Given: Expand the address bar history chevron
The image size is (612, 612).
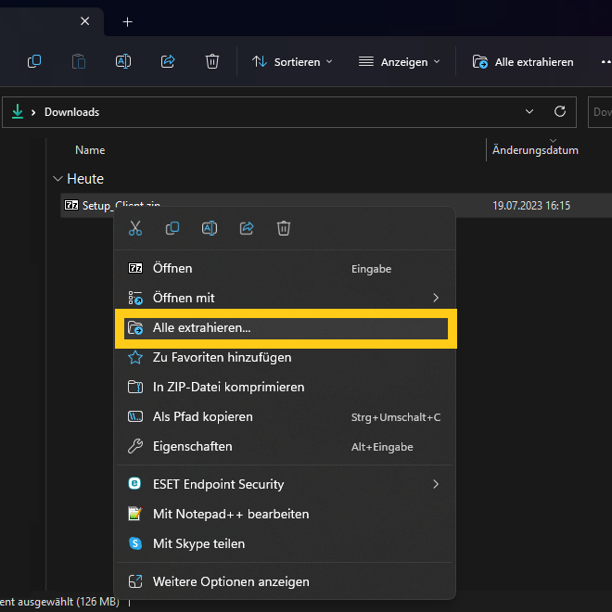Looking at the screenshot, I should 529,112.
